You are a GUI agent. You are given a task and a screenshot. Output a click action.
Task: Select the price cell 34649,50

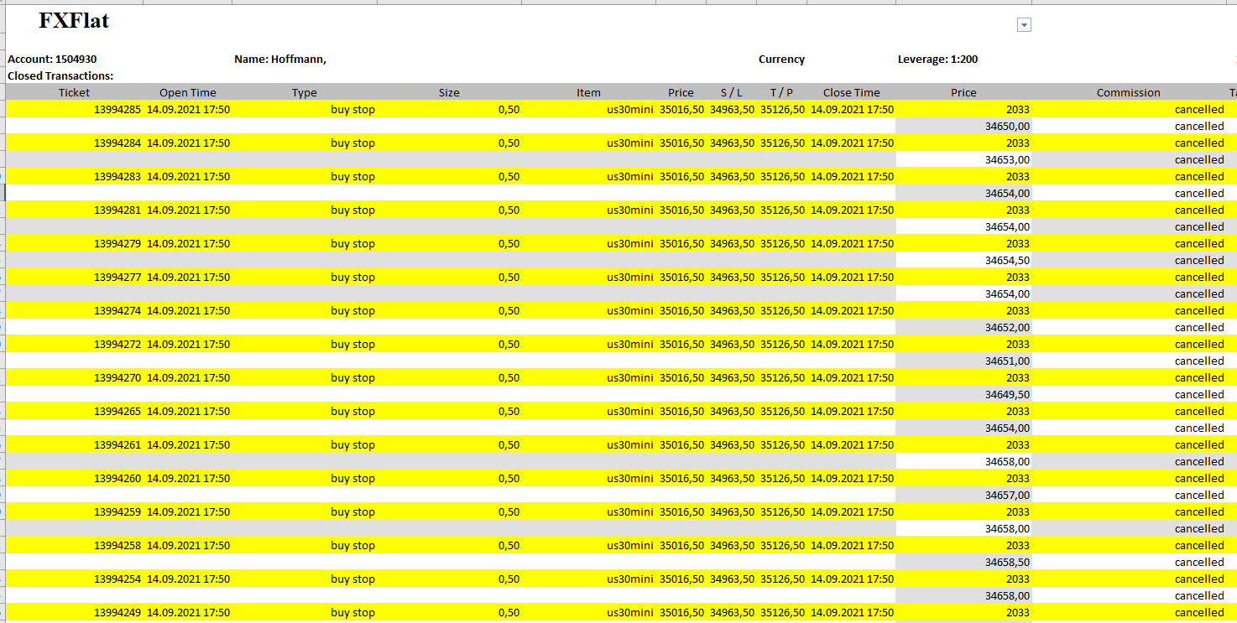[1007, 395]
